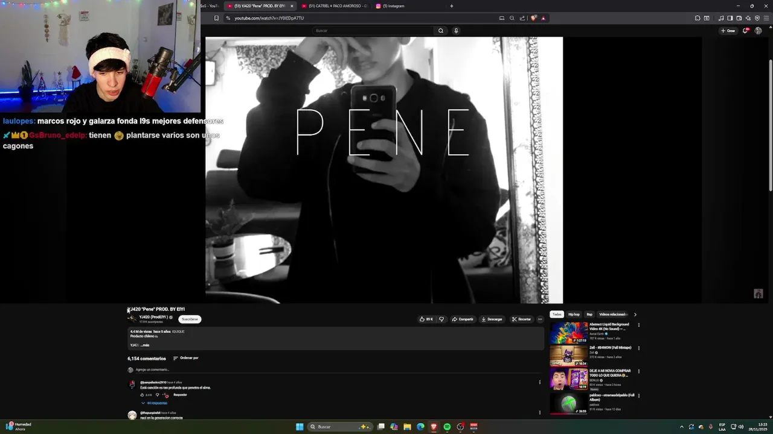Screen dimensions: 773x434
Task: Open Brave Shields lion icon
Action: coord(533,18)
